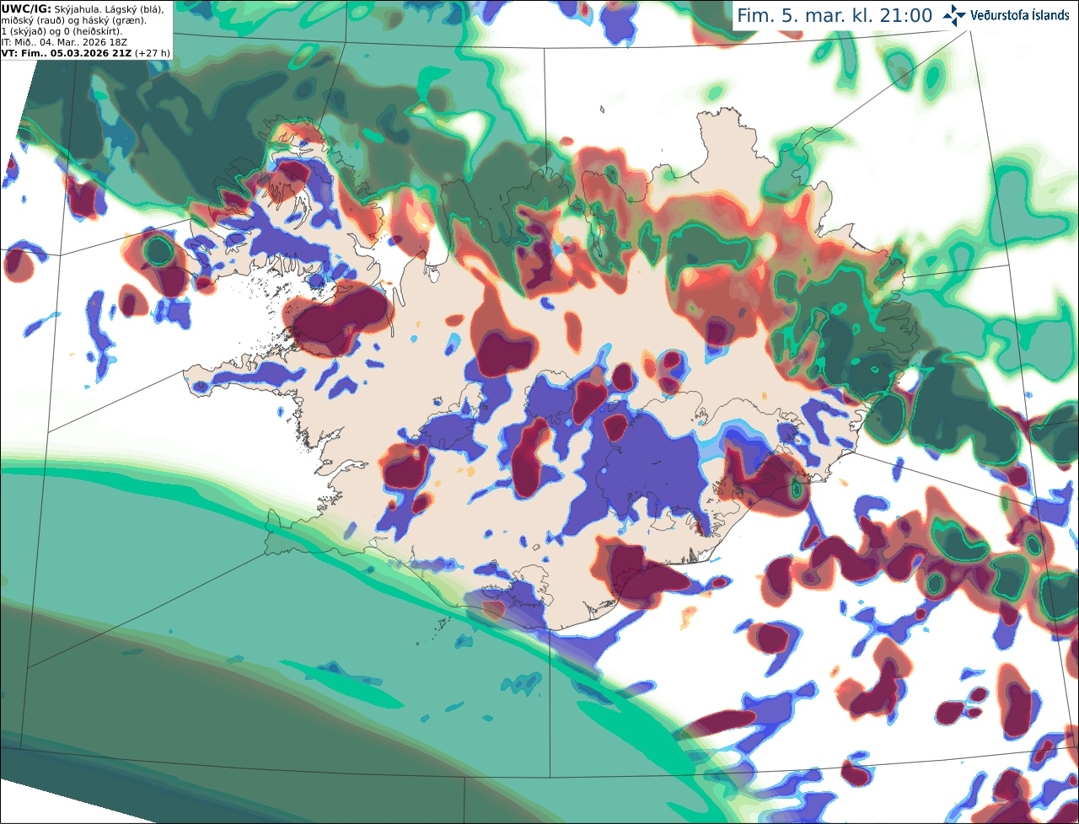
Task: Click the 'Fim. 5. mar. kl. 21:00' timestamp
Action: pos(835,16)
